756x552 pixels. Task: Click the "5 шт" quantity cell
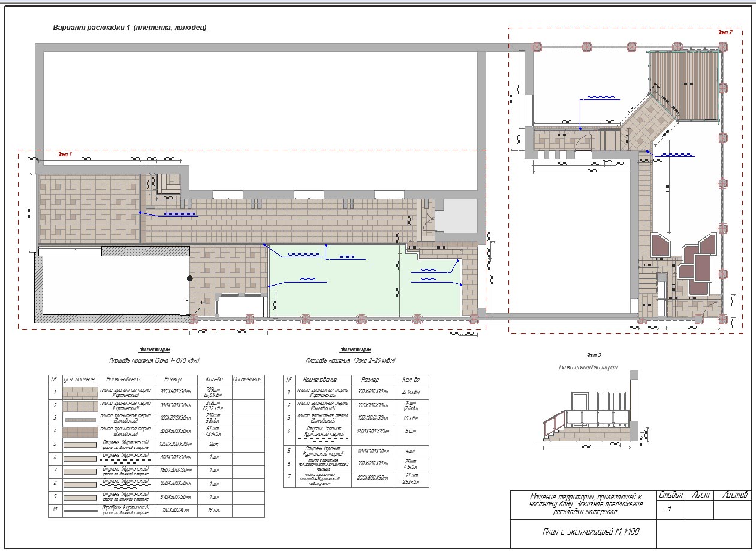point(411,431)
